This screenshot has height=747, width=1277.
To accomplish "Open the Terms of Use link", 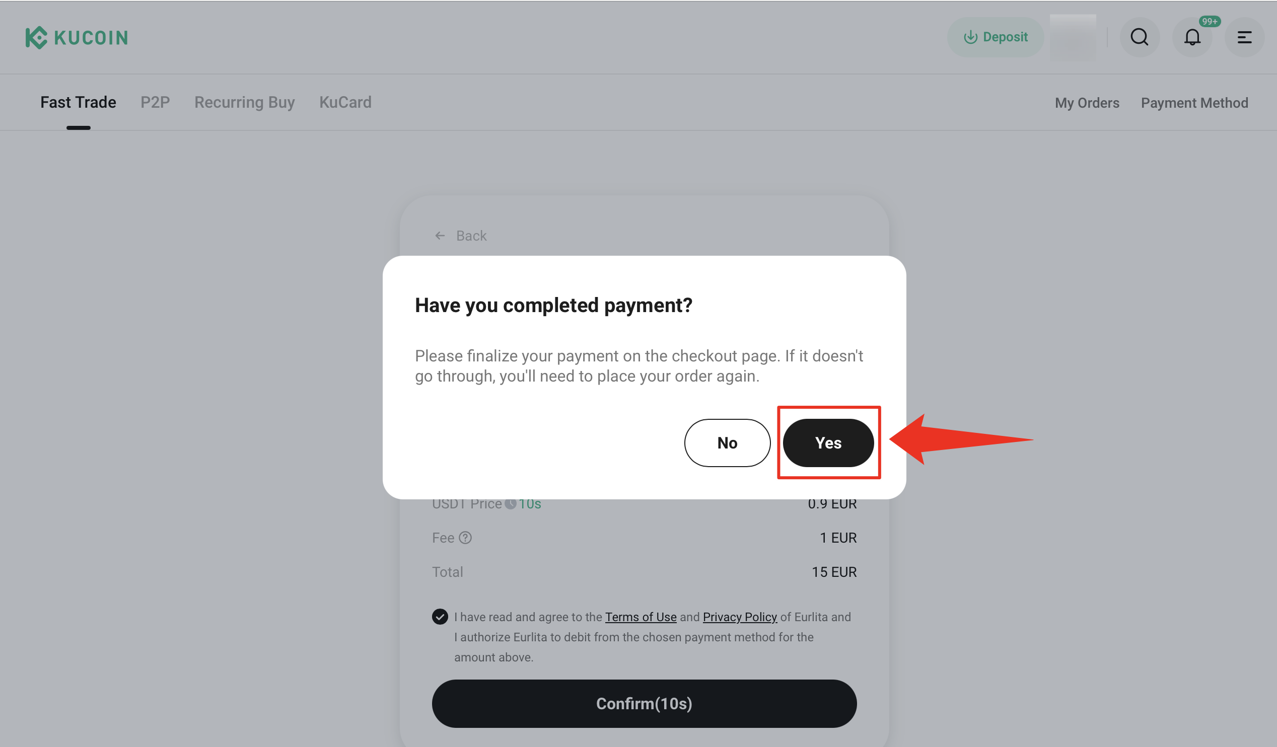I will pyautogui.click(x=641, y=617).
